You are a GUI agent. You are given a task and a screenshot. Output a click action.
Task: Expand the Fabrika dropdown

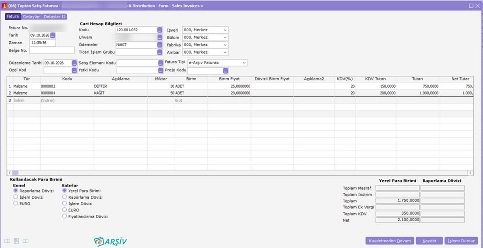click(225, 45)
